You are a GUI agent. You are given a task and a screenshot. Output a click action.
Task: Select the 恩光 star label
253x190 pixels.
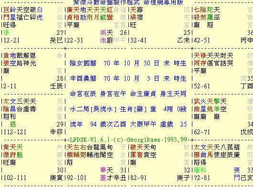tap(33, 59)
